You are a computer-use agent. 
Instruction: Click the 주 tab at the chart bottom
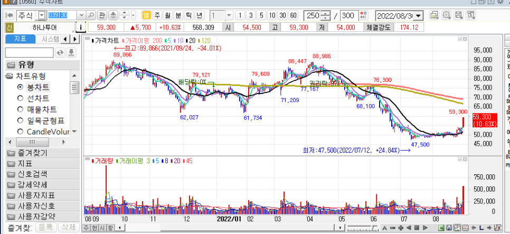point(87,228)
